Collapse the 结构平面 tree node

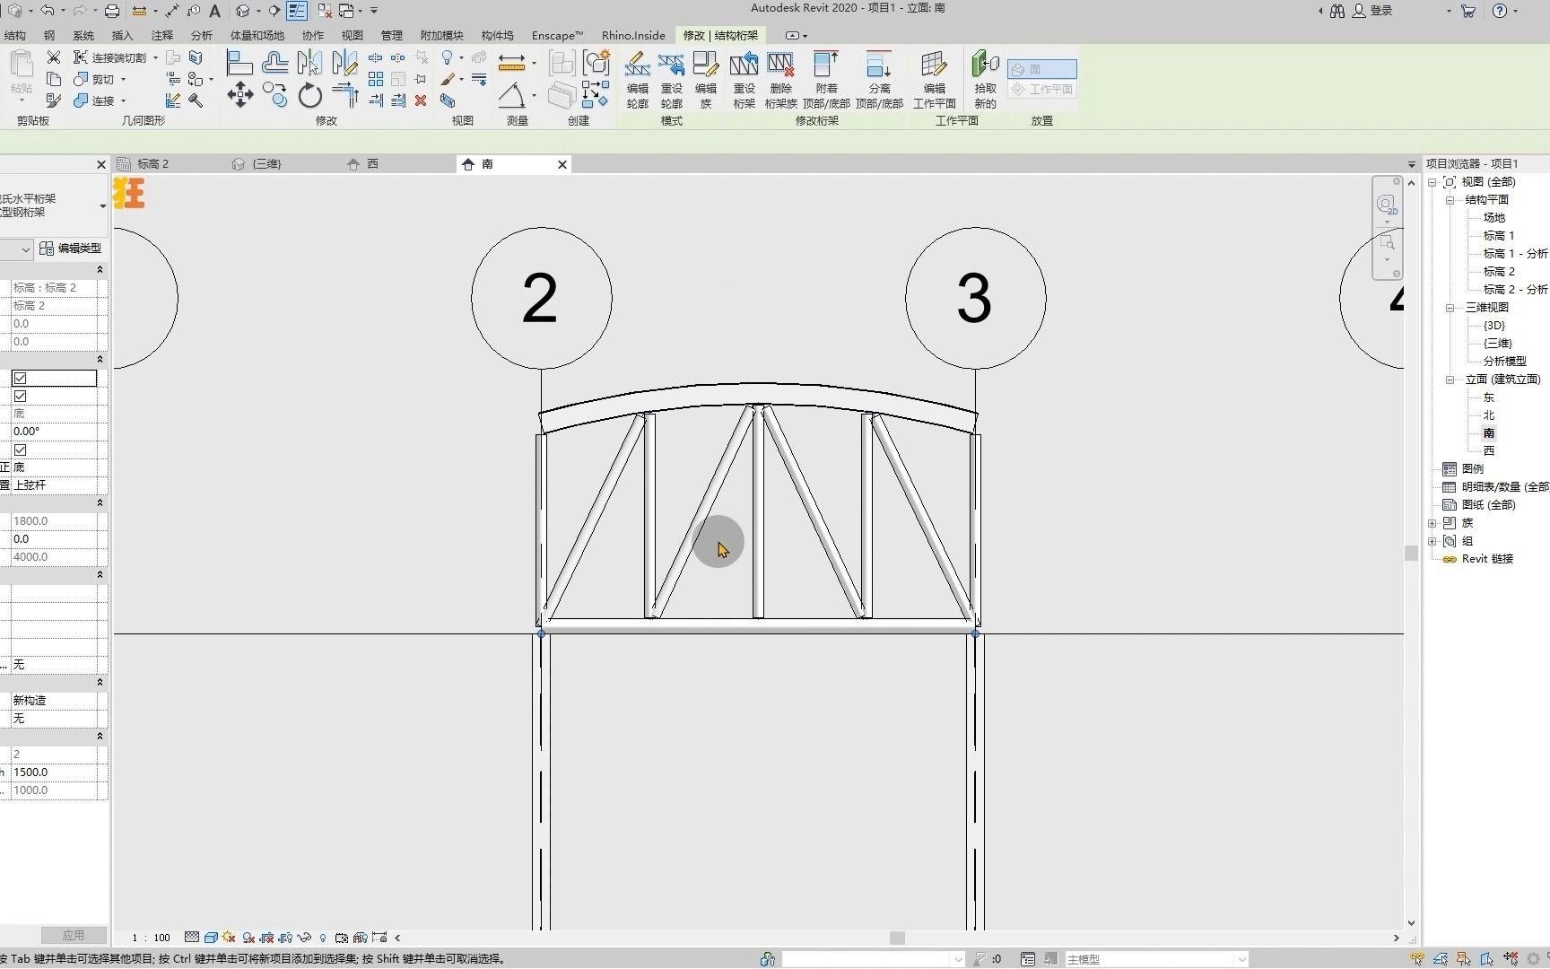click(1450, 200)
